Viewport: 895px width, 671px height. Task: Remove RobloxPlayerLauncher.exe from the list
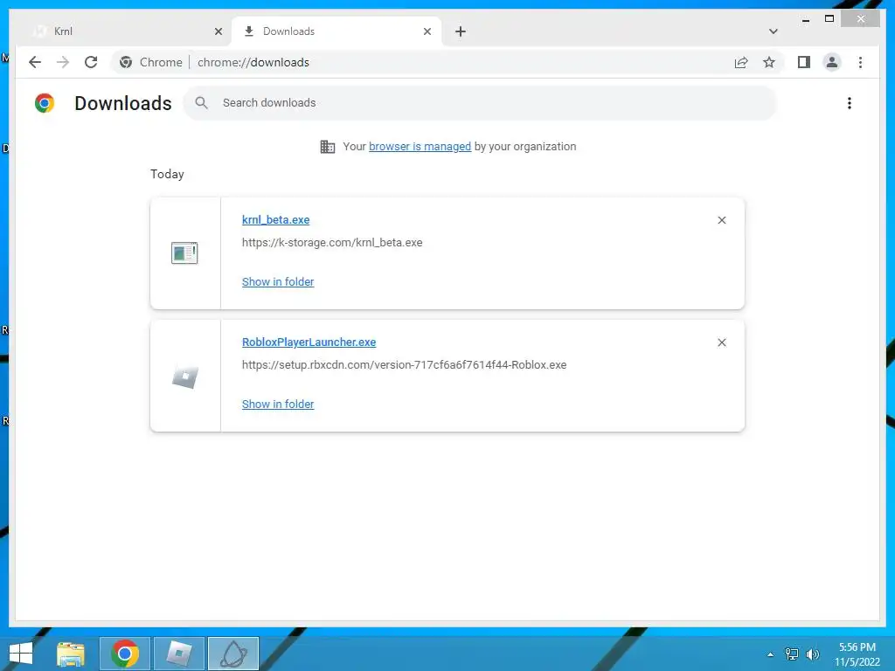pos(721,342)
